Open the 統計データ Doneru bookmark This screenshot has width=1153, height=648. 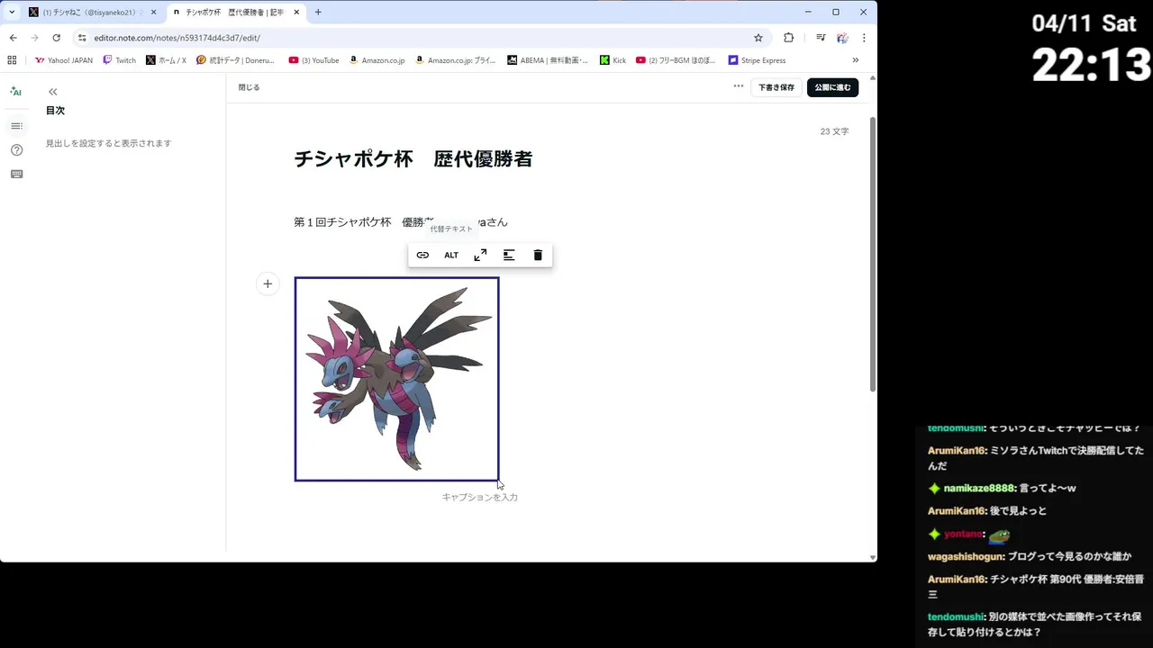pos(235,60)
